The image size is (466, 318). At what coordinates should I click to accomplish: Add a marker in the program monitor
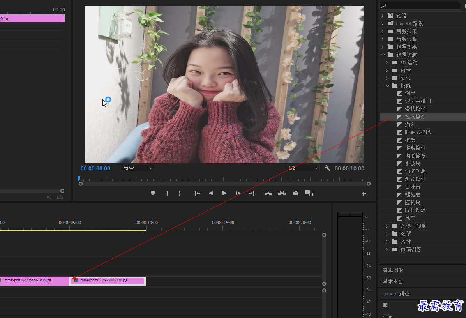(x=153, y=193)
